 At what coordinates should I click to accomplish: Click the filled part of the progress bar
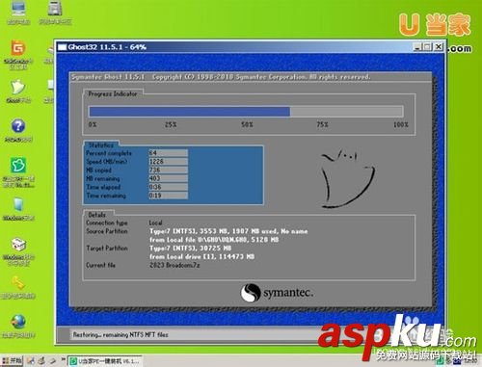[x=190, y=112]
